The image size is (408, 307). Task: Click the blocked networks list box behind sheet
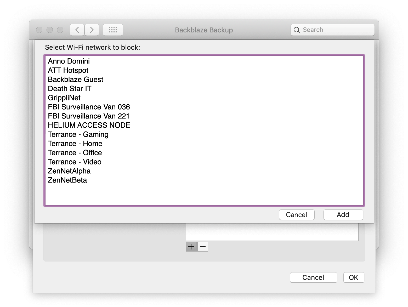pos(272,232)
